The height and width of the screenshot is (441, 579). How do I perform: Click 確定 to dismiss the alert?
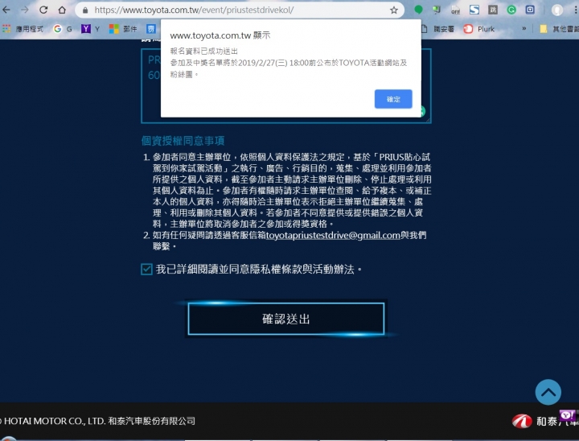pos(393,99)
